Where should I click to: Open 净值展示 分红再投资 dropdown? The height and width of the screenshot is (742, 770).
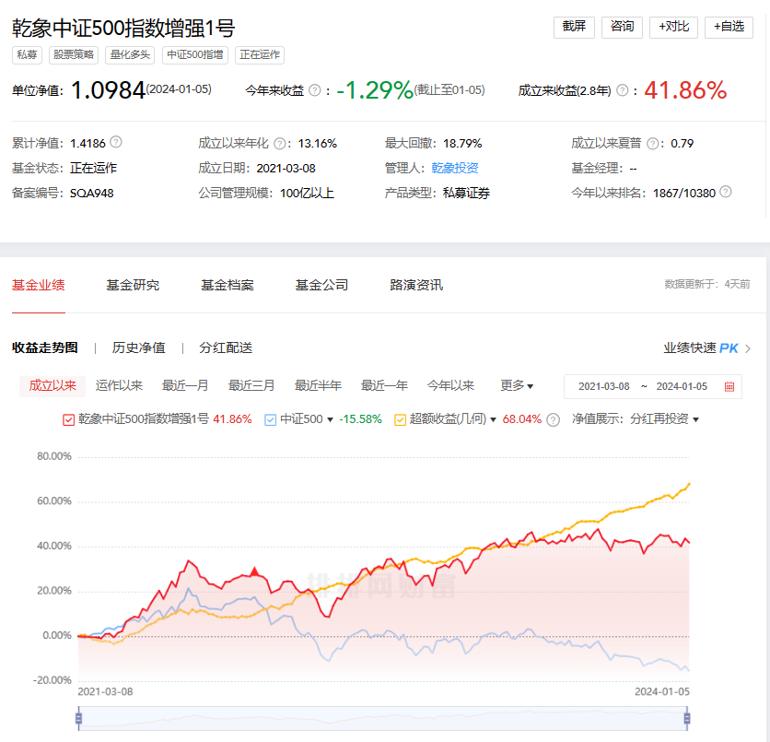664,419
